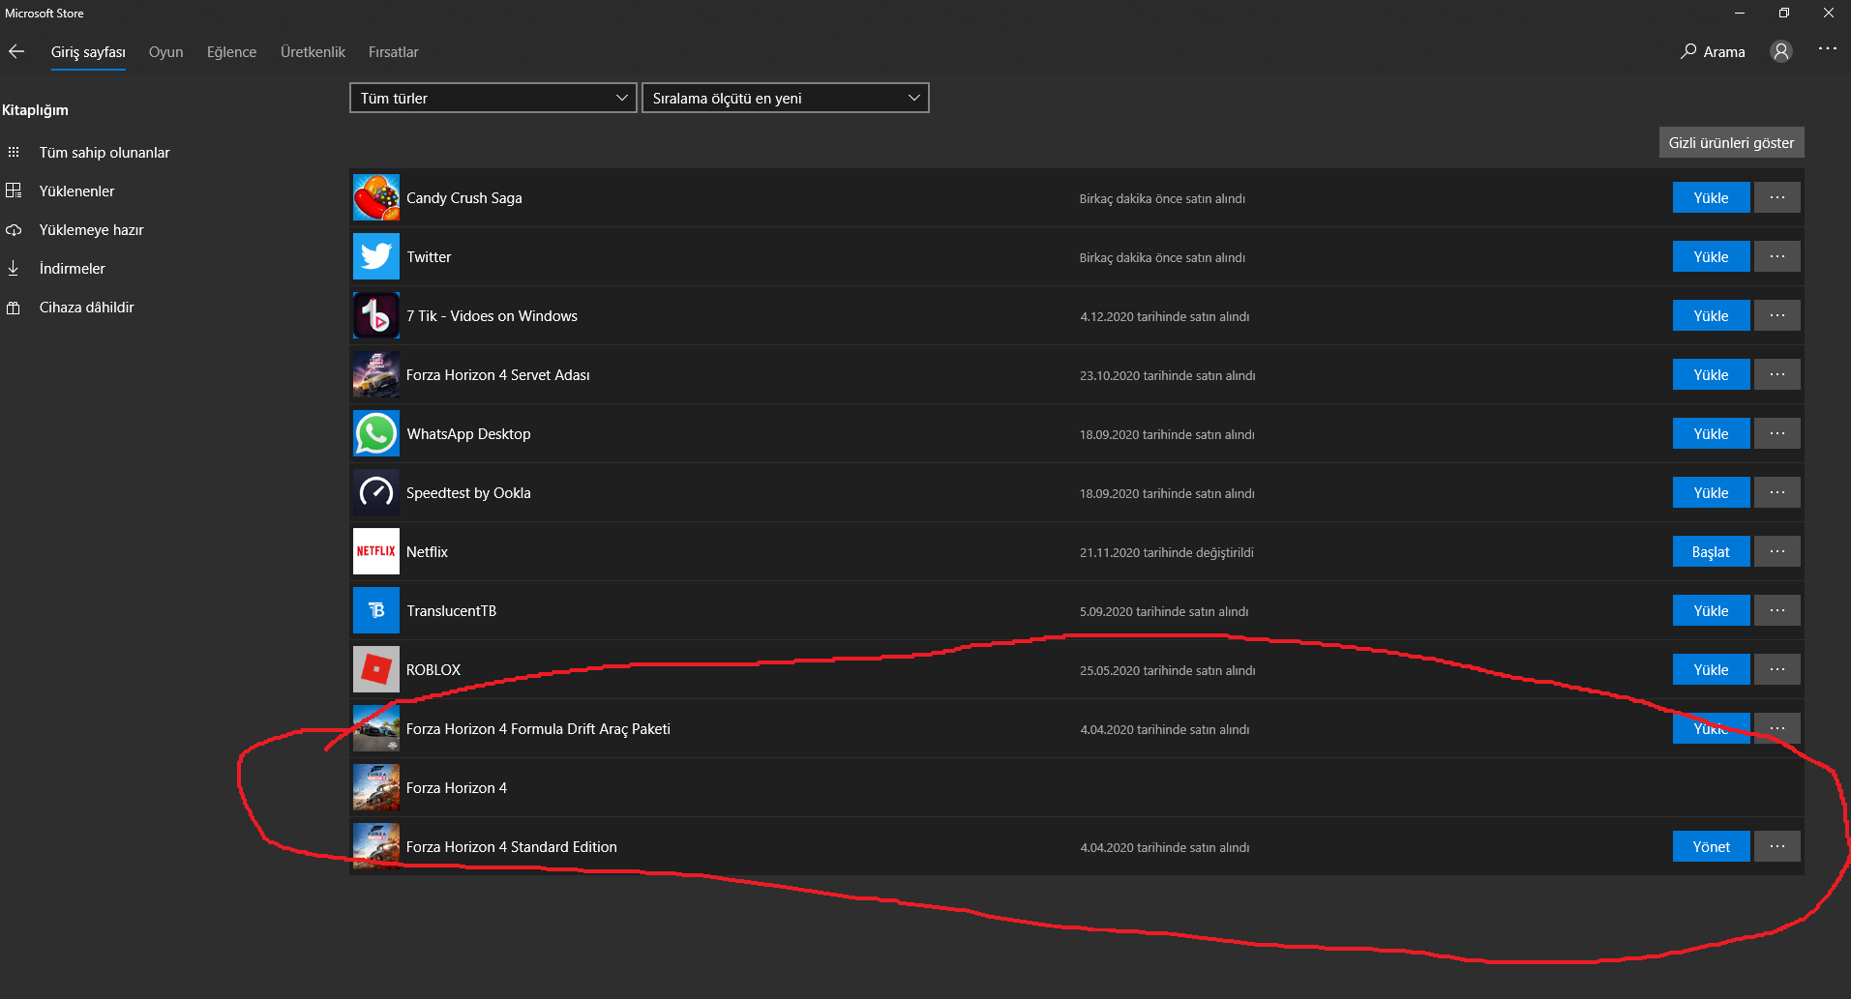Open more options for WhatsApp Desktop
This screenshot has width=1851, height=999.
point(1777,434)
